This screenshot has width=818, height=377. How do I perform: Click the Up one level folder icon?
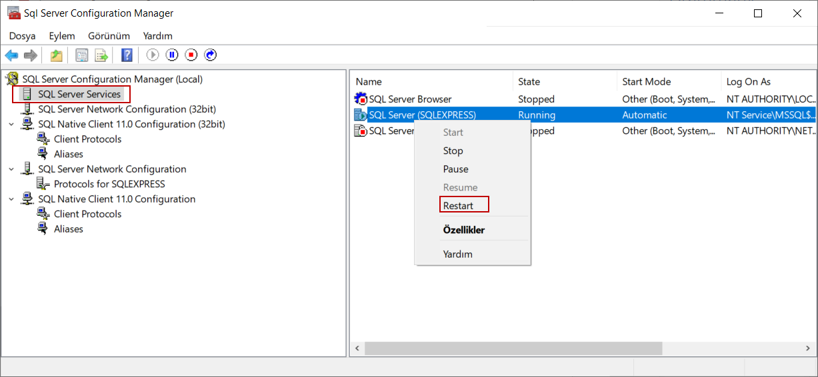pos(57,55)
